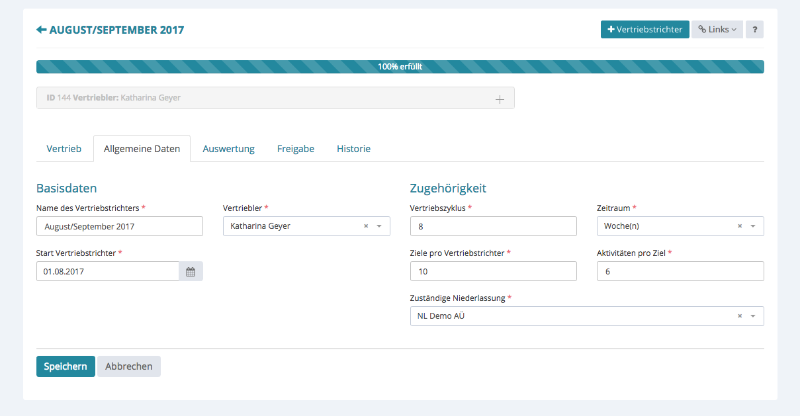This screenshot has height=416, width=800.
Task: Click the question mark help button
Action: coord(754,30)
